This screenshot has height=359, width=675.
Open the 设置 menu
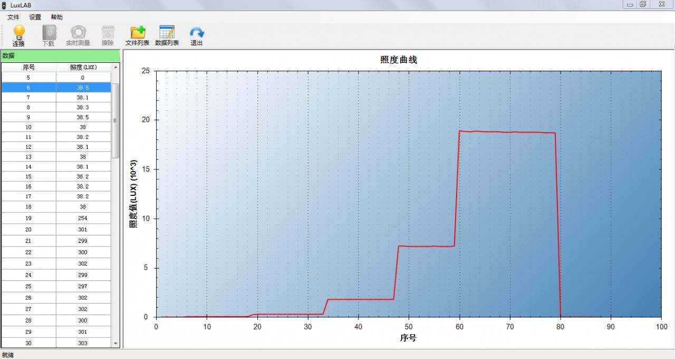point(35,17)
